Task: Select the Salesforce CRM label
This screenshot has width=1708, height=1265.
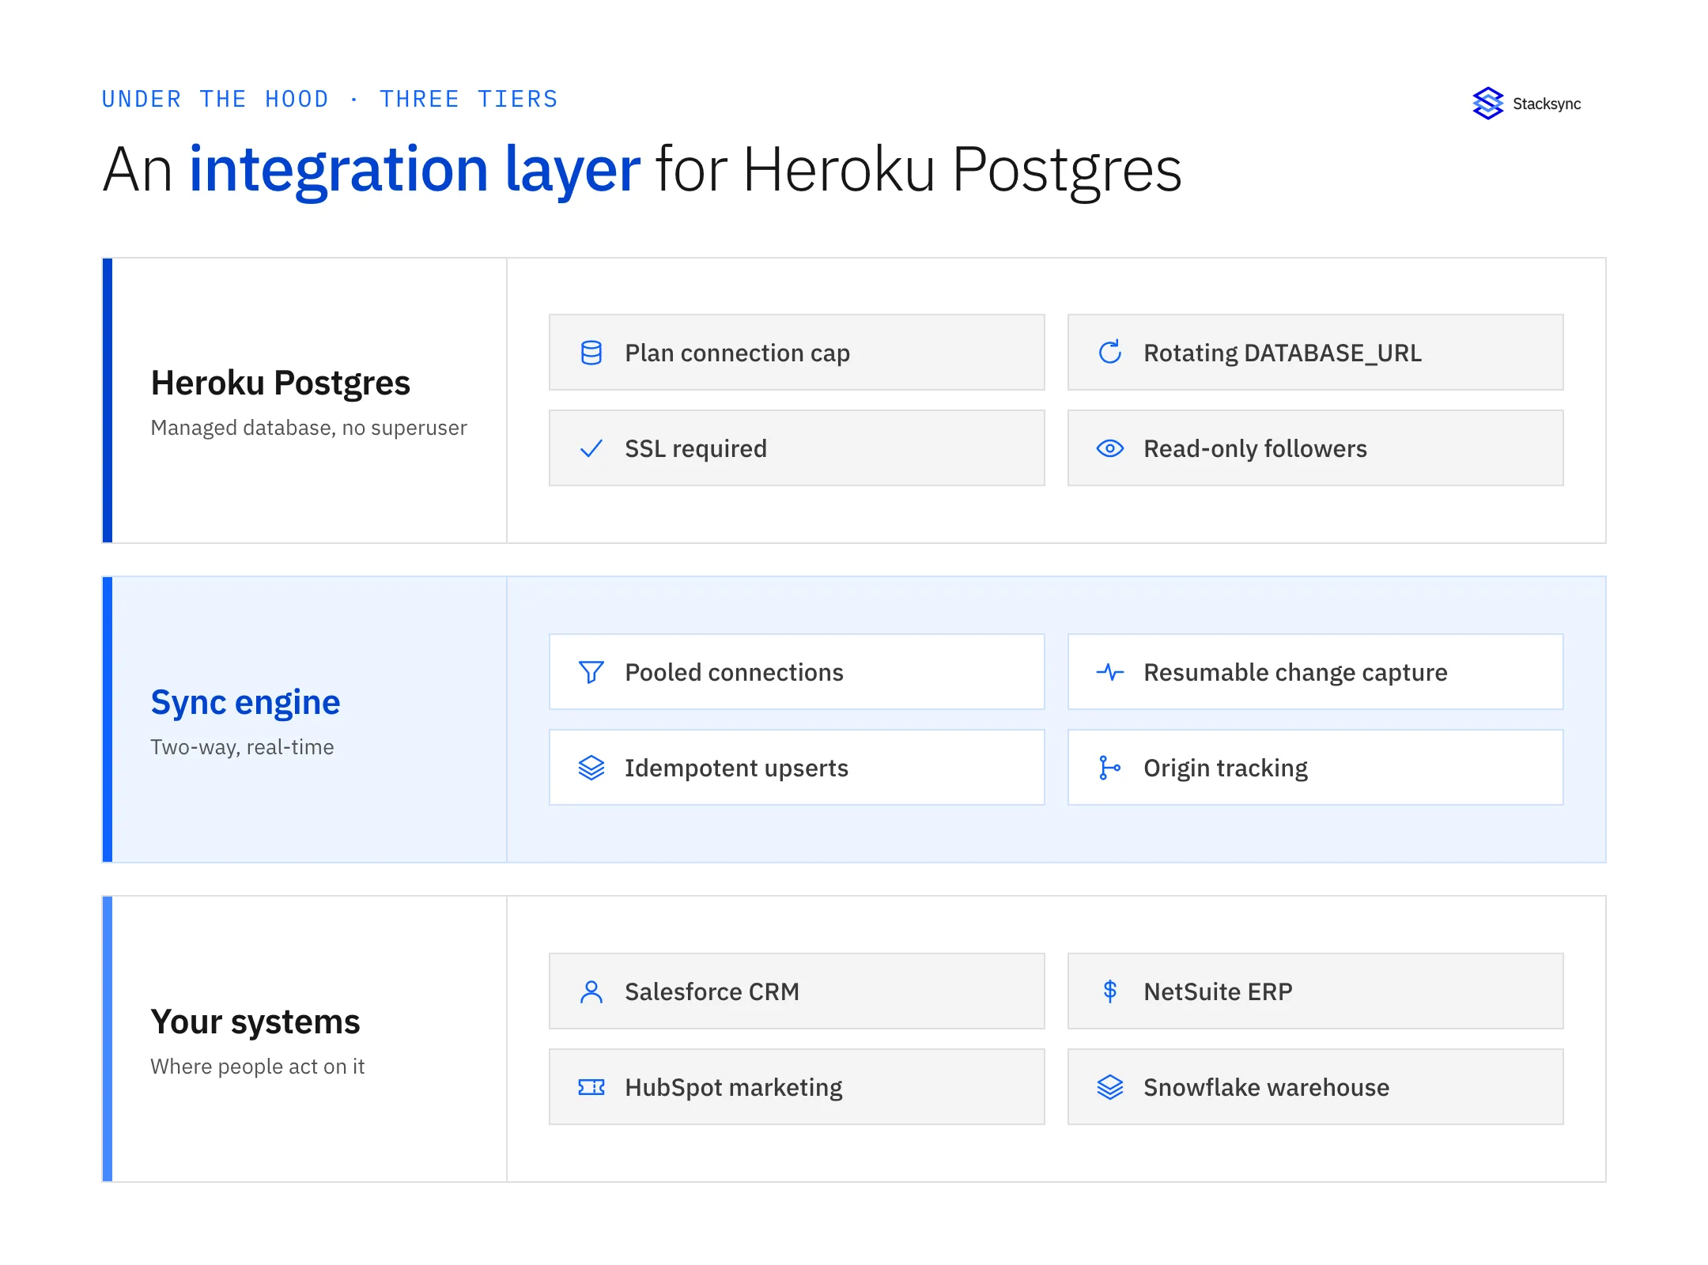Action: point(712,992)
